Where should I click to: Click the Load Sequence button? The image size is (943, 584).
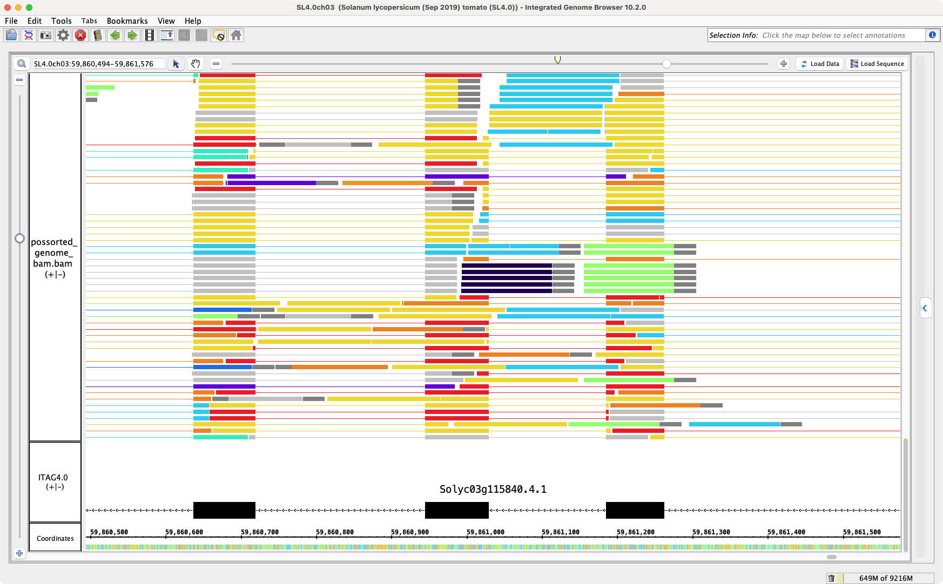coord(877,64)
